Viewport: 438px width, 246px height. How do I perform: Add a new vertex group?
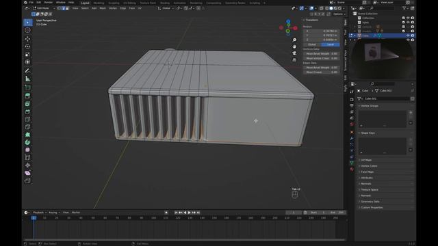411,112
